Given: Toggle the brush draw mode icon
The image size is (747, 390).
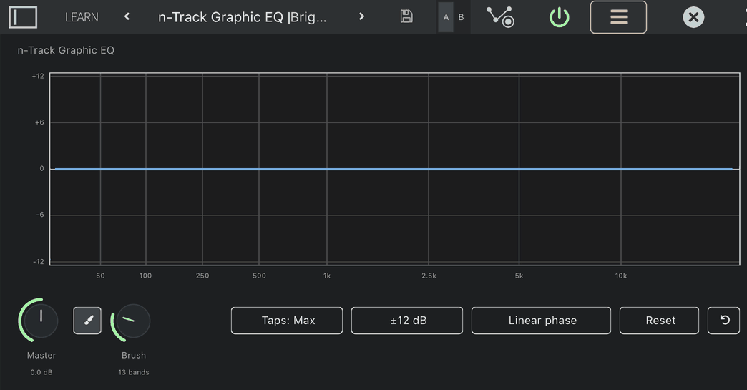Looking at the screenshot, I should pos(87,321).
